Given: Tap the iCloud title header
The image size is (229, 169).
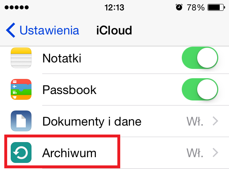Looking at the screenshot, I should coord(114,30).
